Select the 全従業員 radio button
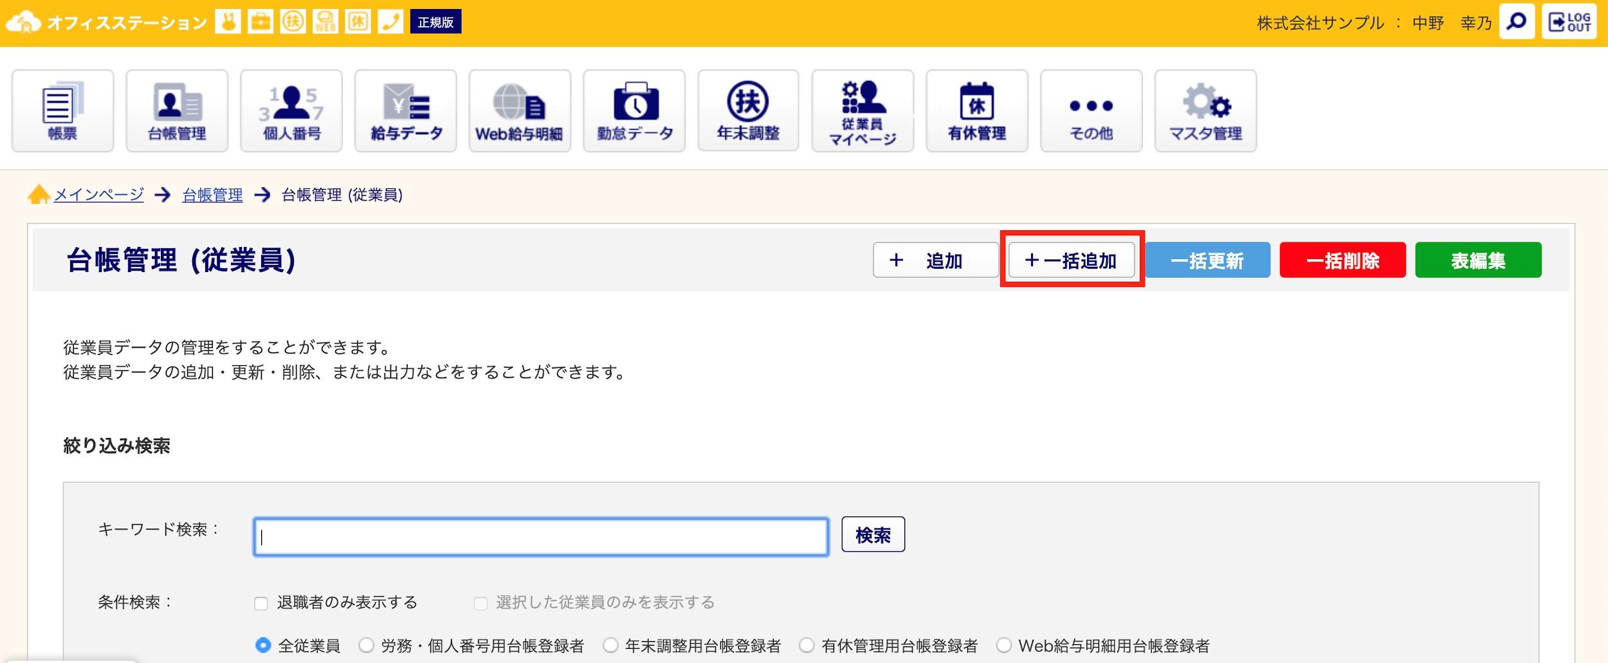Viewport: 1608px width, 663px height. 263,645
